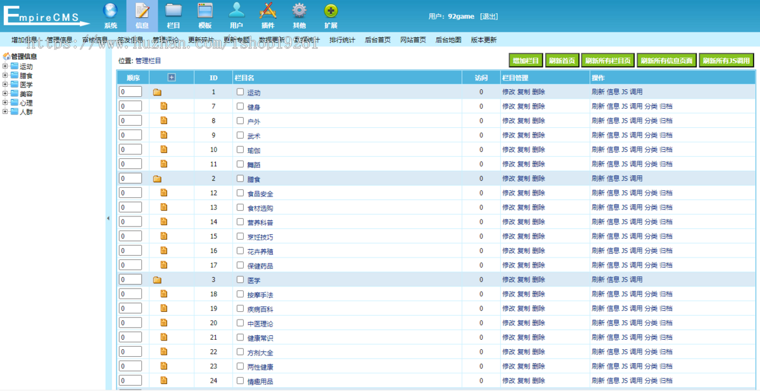Open the 后台地图 menu item
Image resolution: width=760 pixels, height=391 pixels.
[x=448, y=40]
